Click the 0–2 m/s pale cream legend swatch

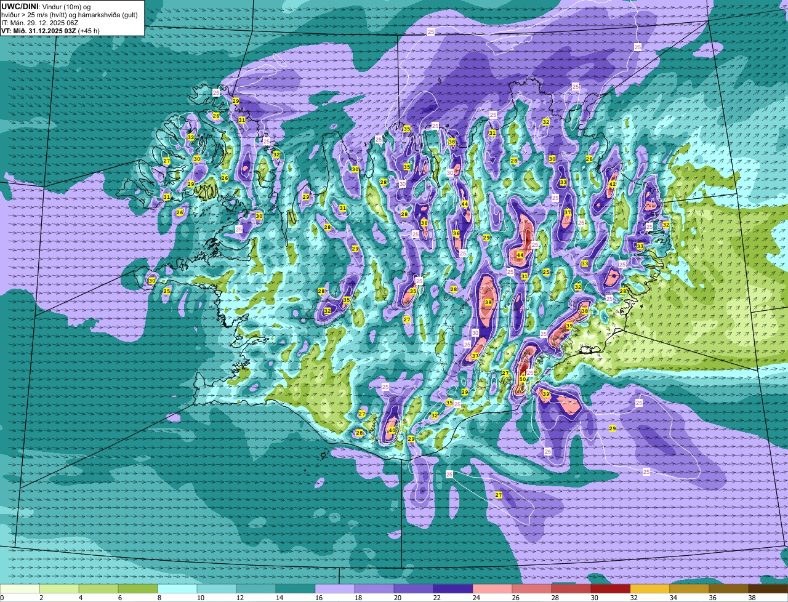tap(20, 589)
